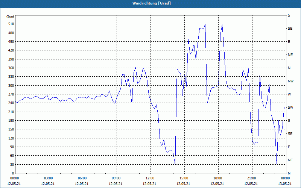Click the 12.05.21 date under 12:00
Viewport: 301px width, 188px height.
pyautogui.click(x=149, y=184)
